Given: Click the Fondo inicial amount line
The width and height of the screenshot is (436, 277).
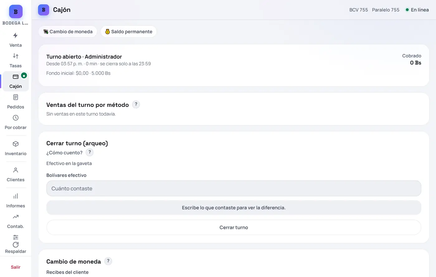Looking at the screenshot, I should coord(78,73).
